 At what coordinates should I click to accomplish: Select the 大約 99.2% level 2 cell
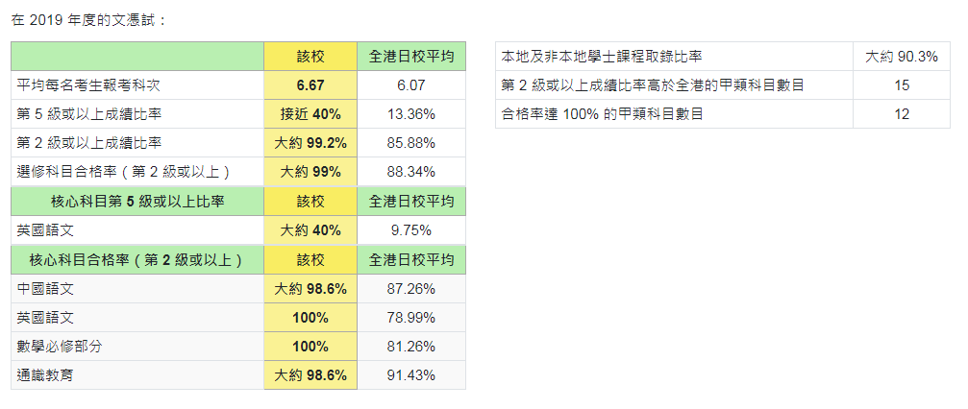pyautogui.click(x=310, y=142)
